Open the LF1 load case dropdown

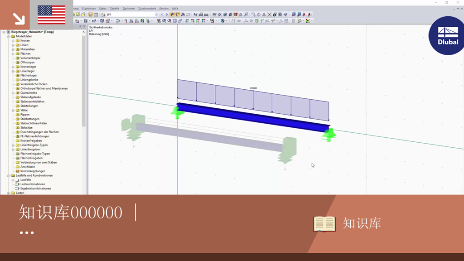click(156, 14)
